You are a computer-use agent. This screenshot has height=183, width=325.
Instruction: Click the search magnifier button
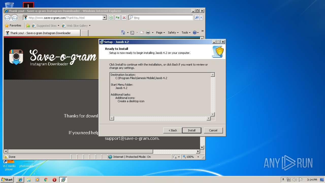(x=197, y=18)
